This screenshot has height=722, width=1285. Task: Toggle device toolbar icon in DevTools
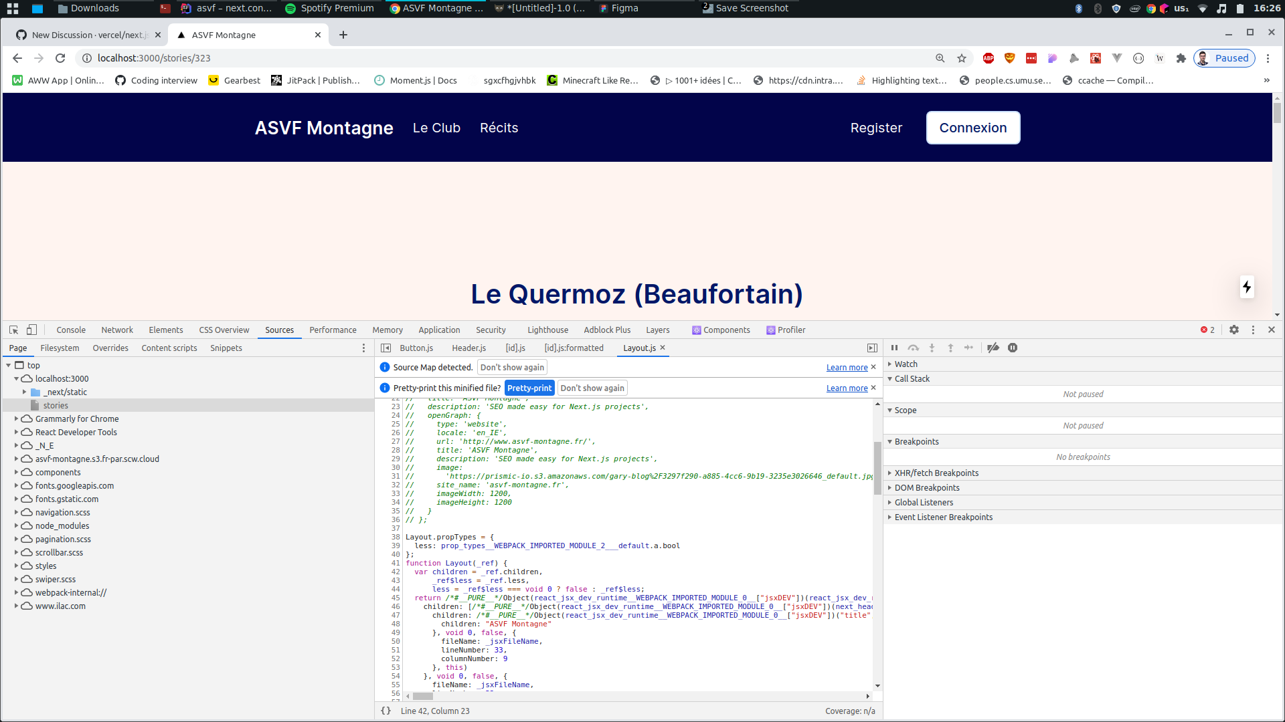click(x=31, y=330)
